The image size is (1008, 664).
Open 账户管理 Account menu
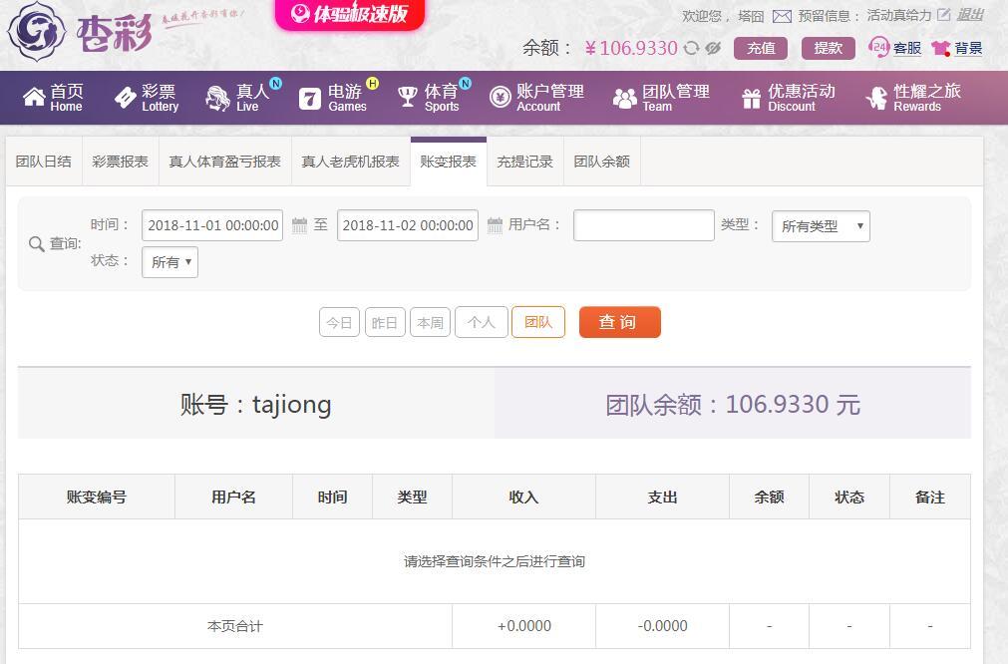click(x=536, y=98)
